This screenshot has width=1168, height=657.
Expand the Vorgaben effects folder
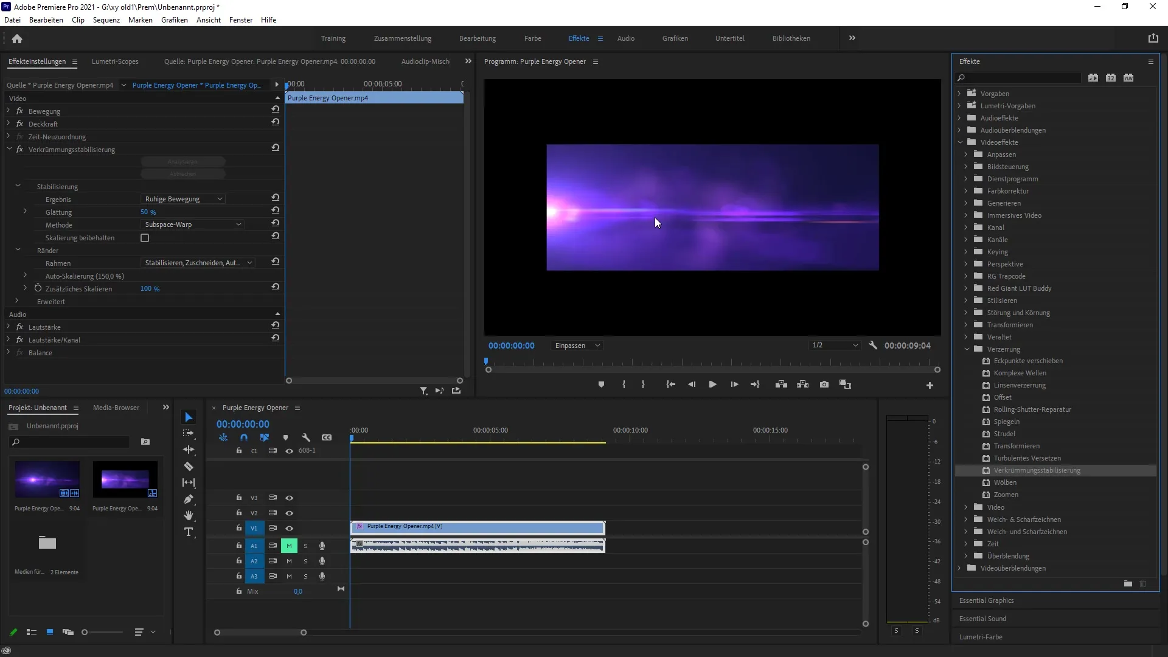pyautogui.click(x=960, y=94)
